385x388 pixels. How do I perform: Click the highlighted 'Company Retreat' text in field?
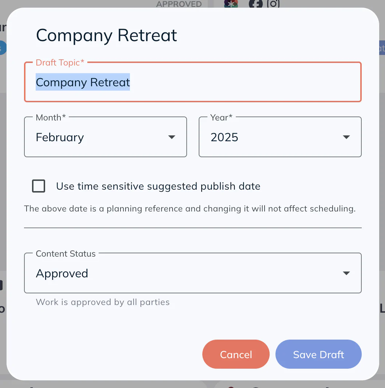pyautogui.click(x=83, y=83)
